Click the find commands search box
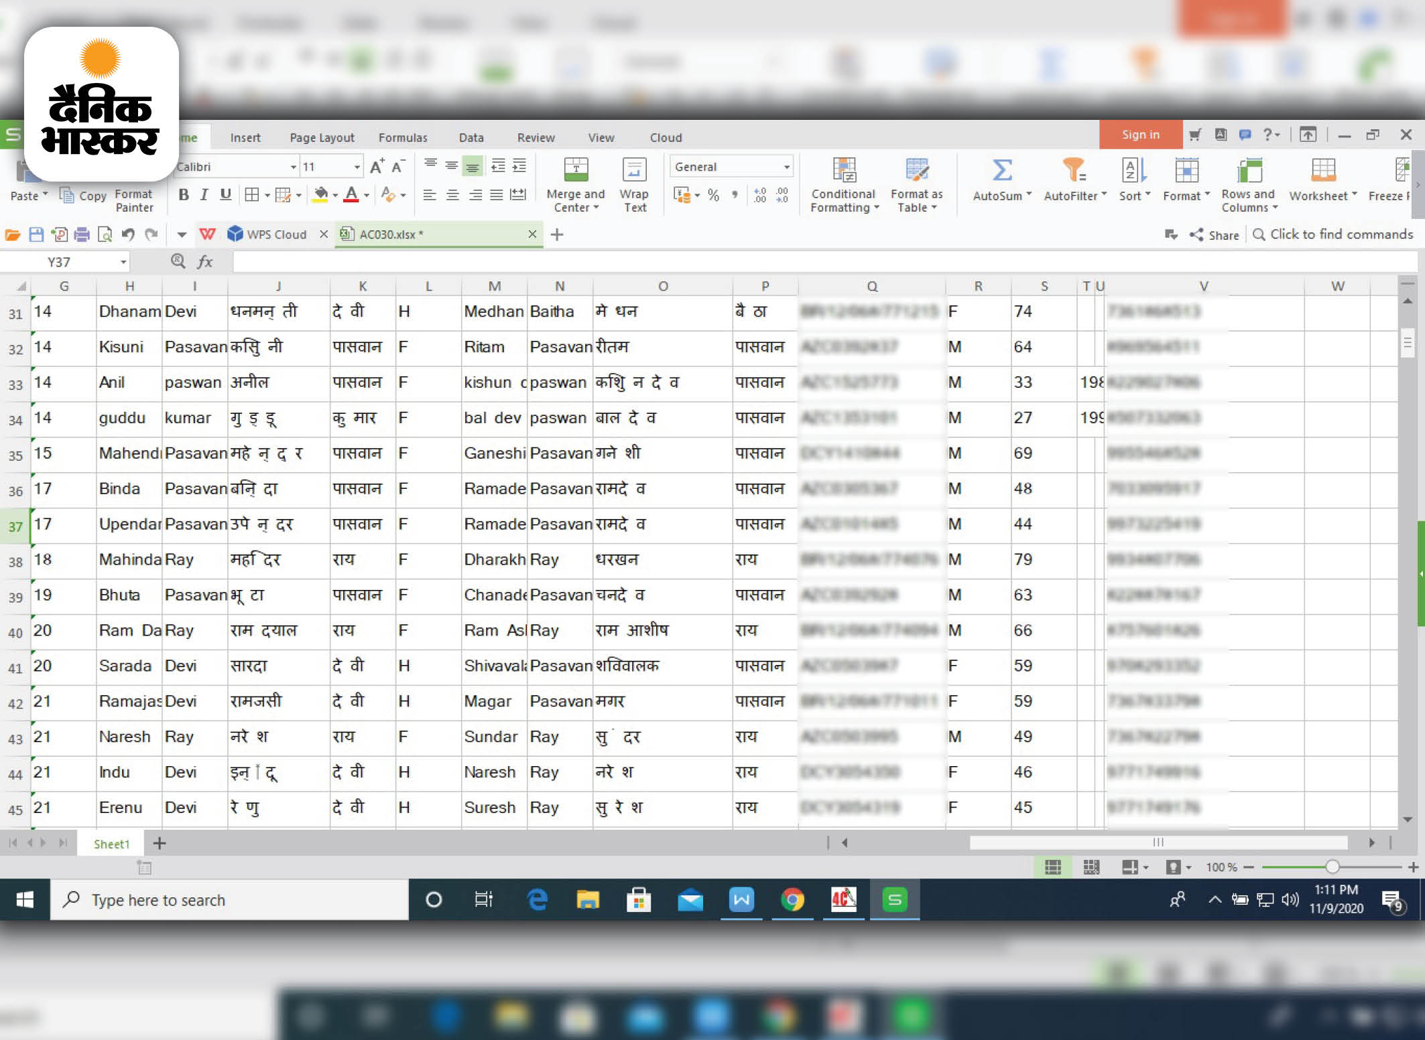 (x=1333, y=234)
